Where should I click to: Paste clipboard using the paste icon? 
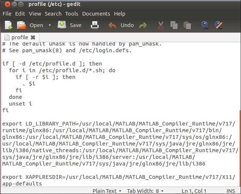coord(187,25)
